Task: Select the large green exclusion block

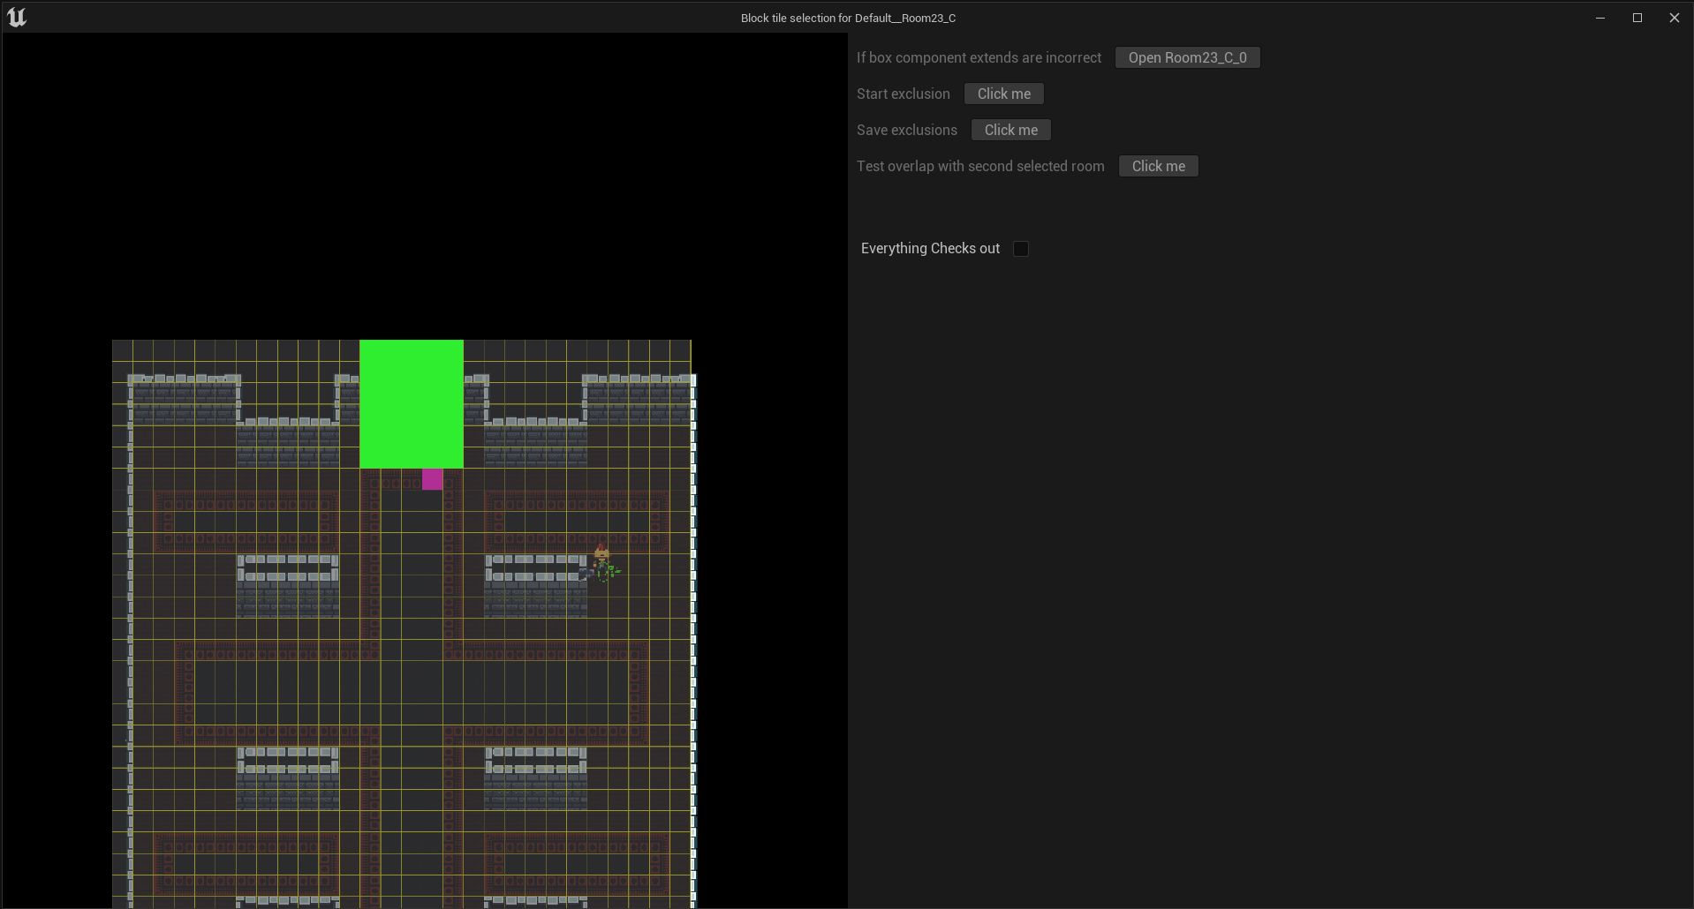Action: [411, 403]
